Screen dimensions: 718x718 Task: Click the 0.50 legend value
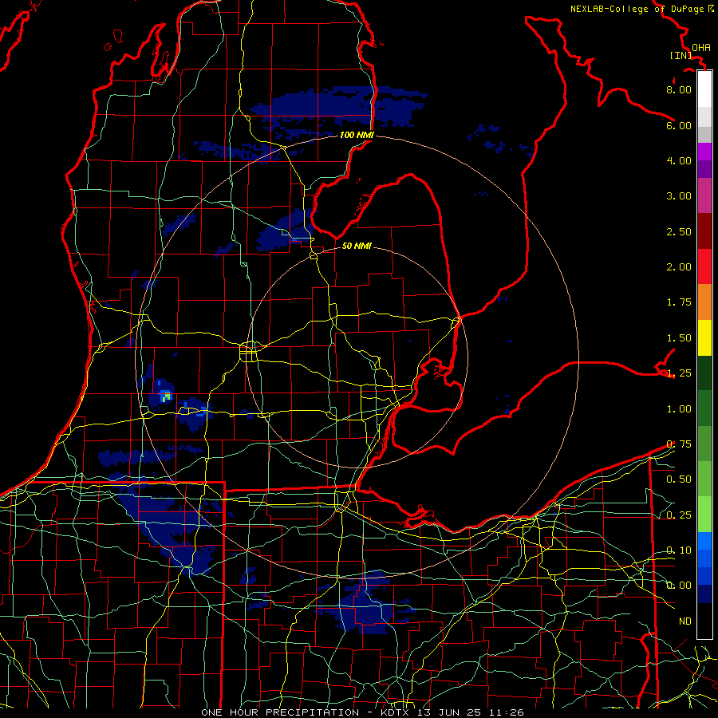679,479
